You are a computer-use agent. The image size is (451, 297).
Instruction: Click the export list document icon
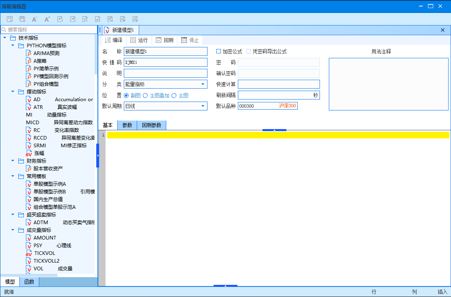110,19
